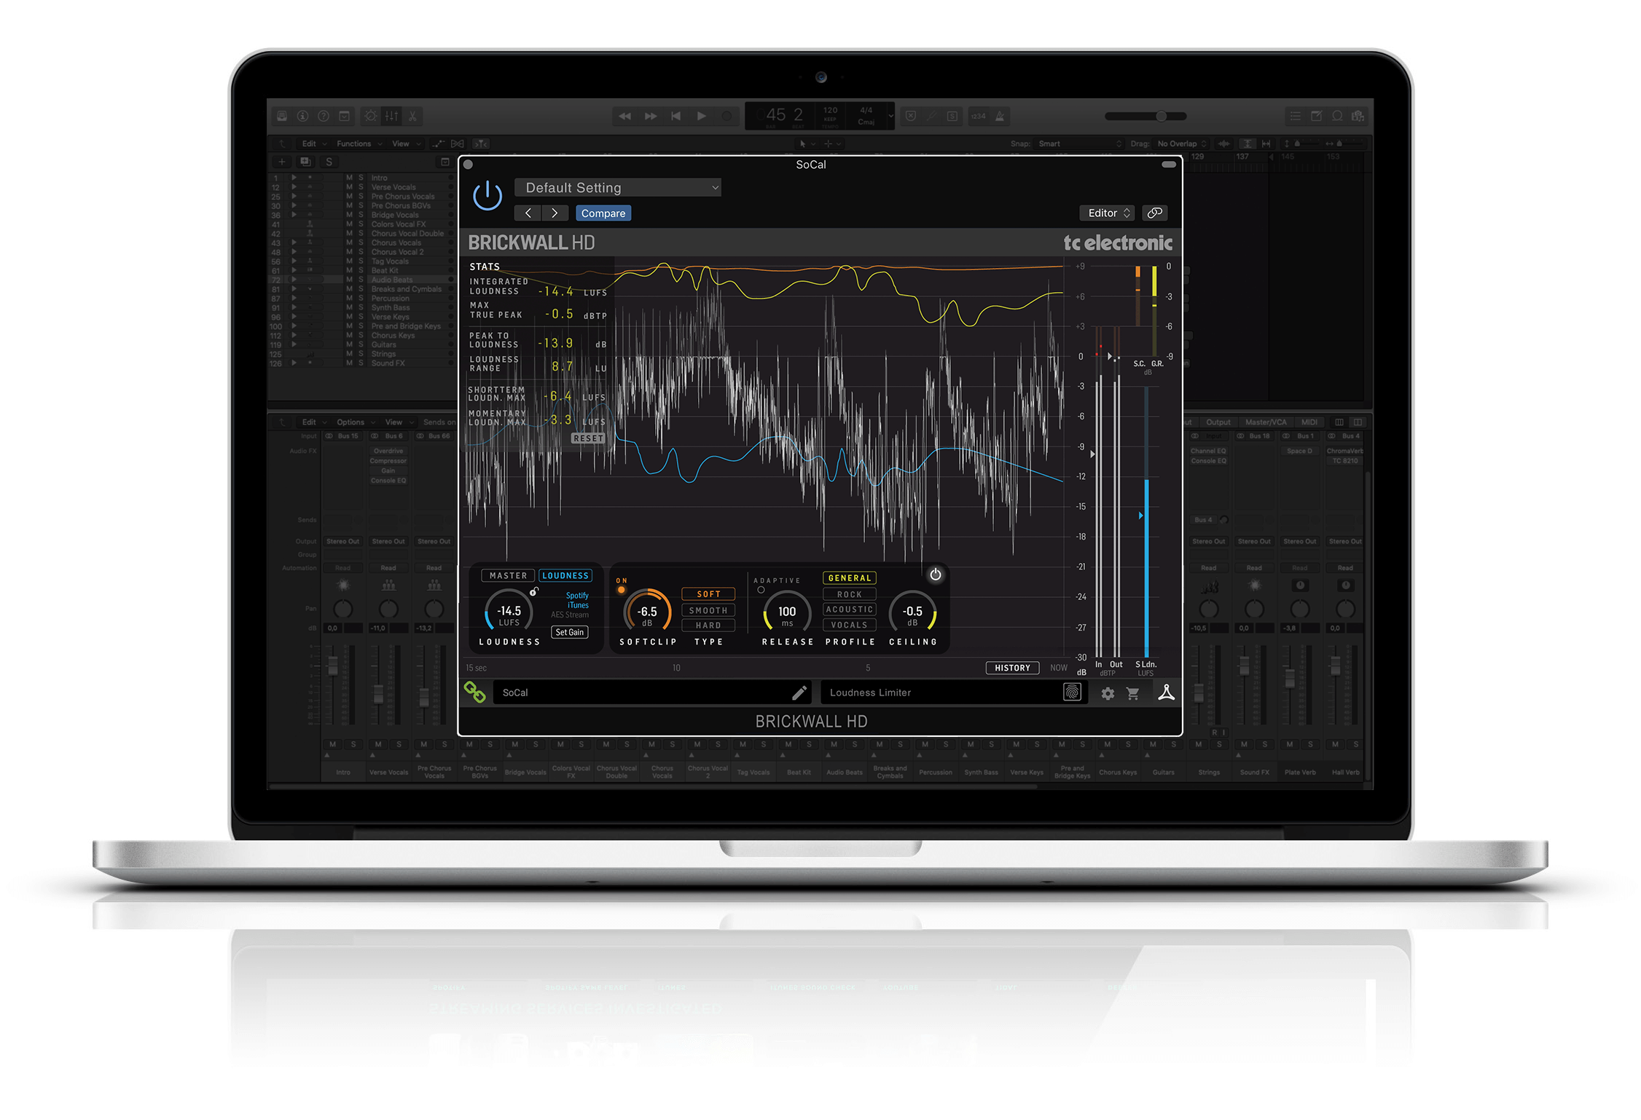Reset the loudness stats

[x=589, y=438]
